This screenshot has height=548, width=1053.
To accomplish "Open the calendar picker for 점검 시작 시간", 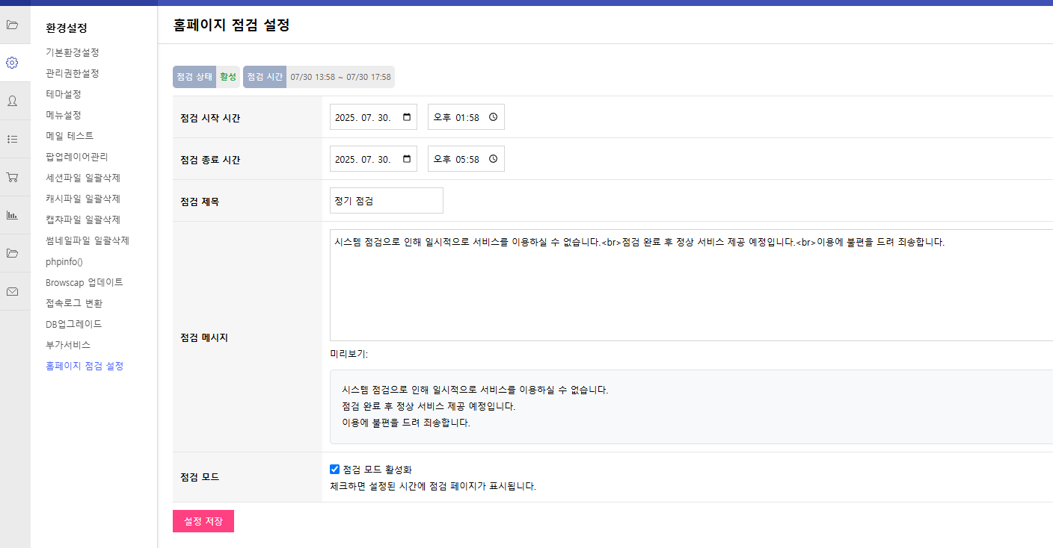I will pyautogui.click(x=407, y=117).
